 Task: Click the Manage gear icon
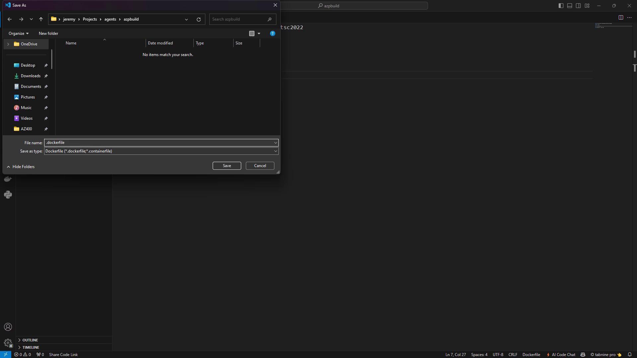tap(8, 342)
